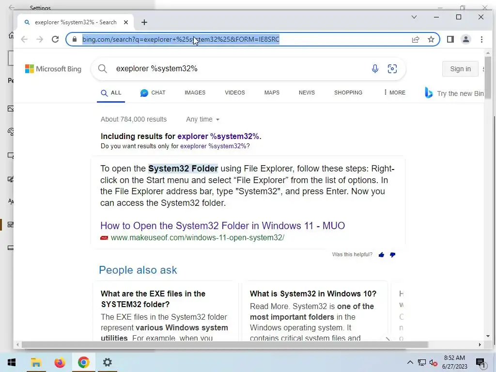This screenshot has height=372, width=496.
Task: Go forward in Chrome history
Action: pos(40,39)
